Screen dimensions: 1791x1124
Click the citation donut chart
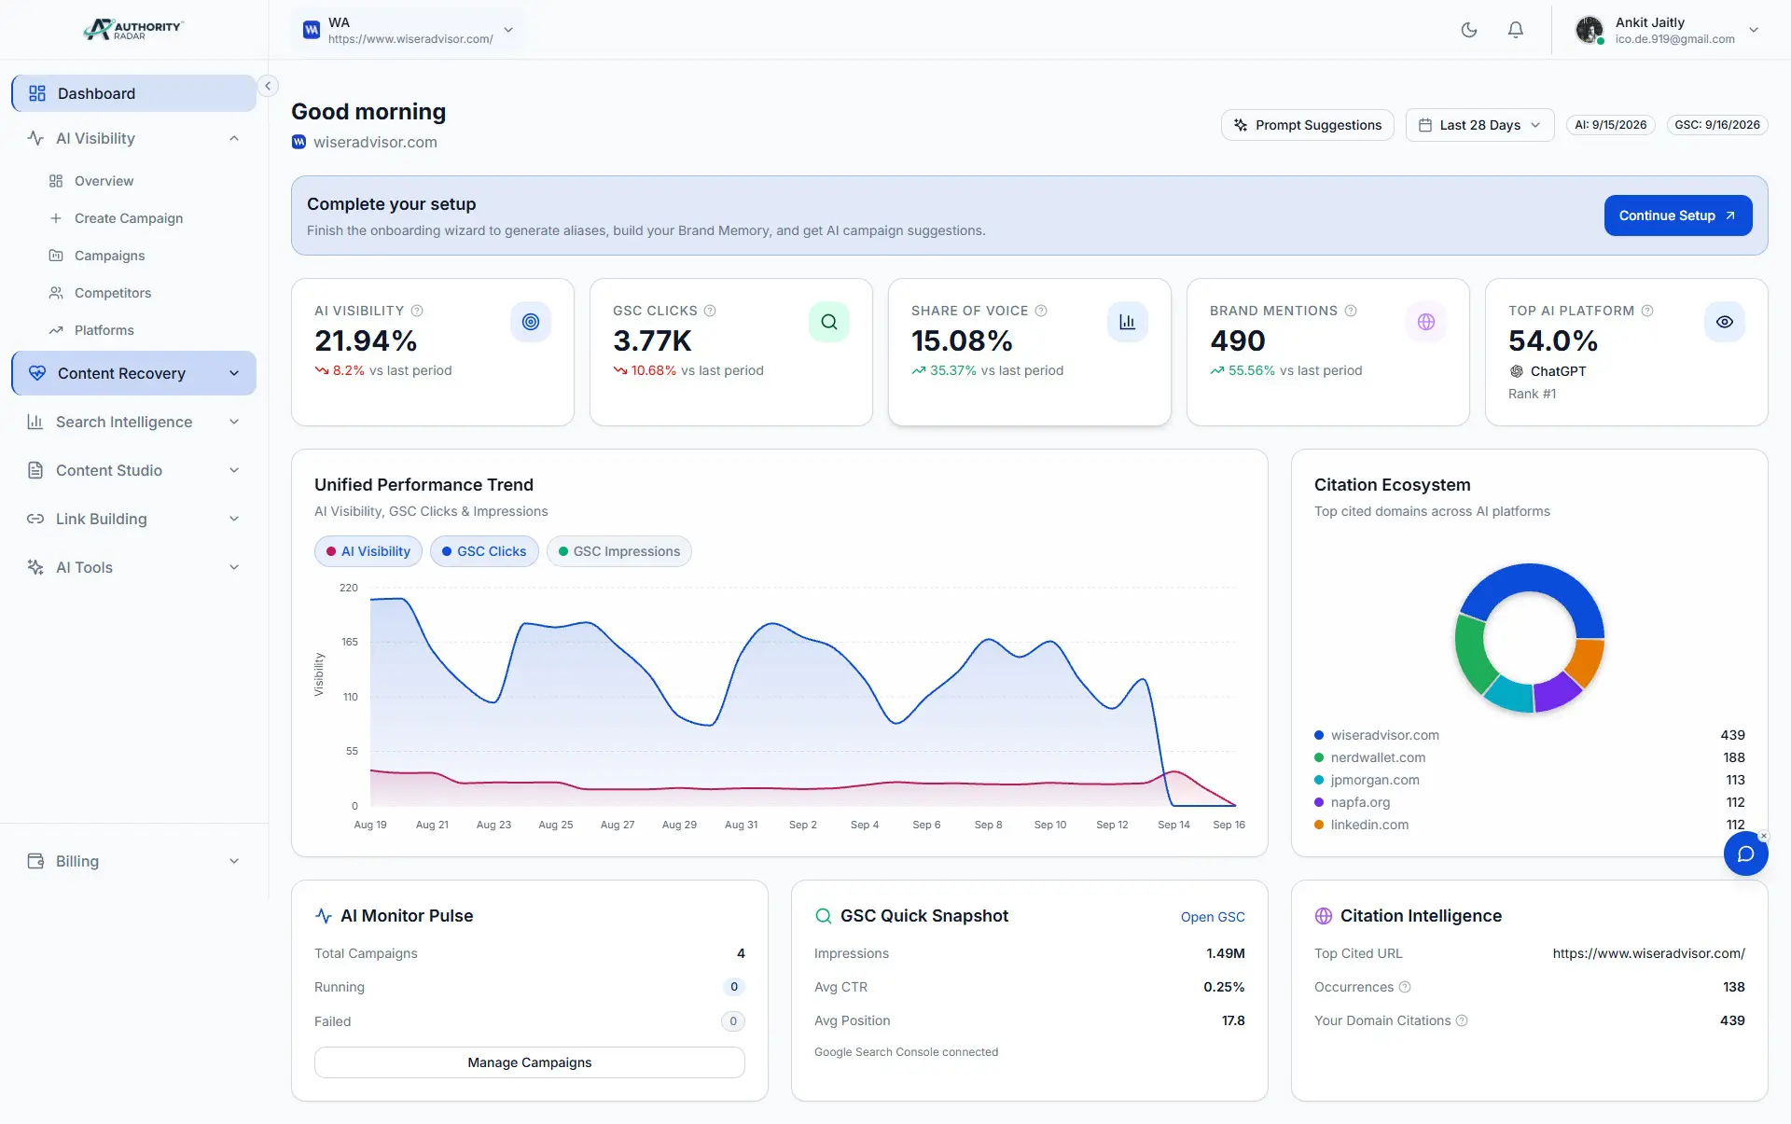coord(1530,638)
